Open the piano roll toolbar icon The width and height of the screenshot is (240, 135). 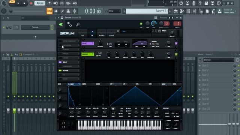pos(182,11)
